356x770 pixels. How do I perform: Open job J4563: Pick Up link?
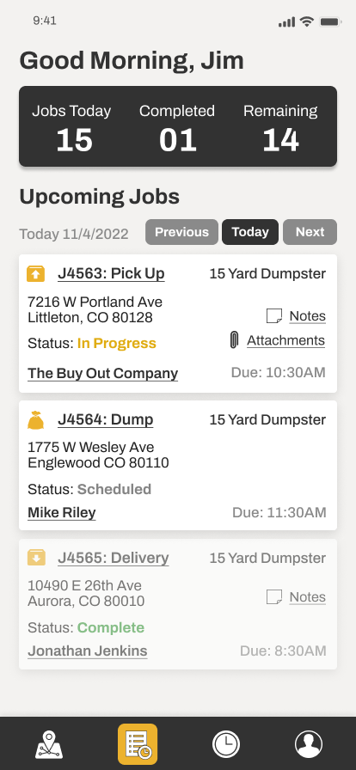[111, 273]
